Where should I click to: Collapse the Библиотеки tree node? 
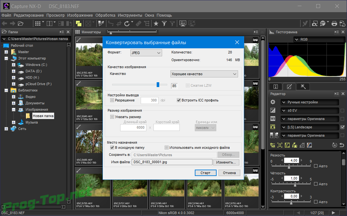[6, 90]
